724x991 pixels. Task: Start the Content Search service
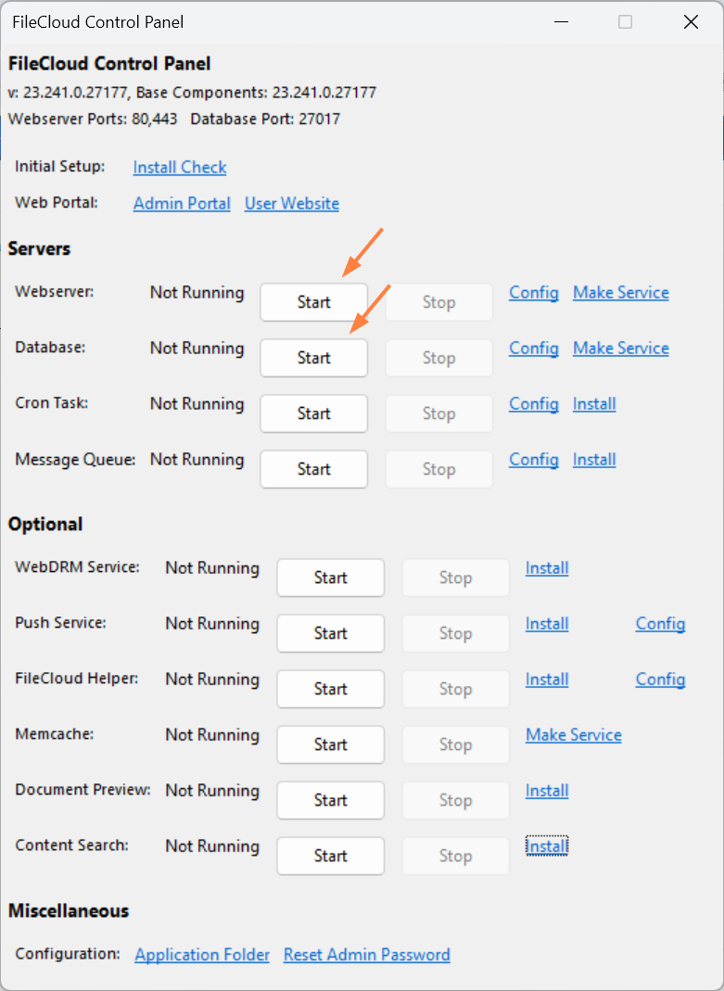(x=330, y=856)
